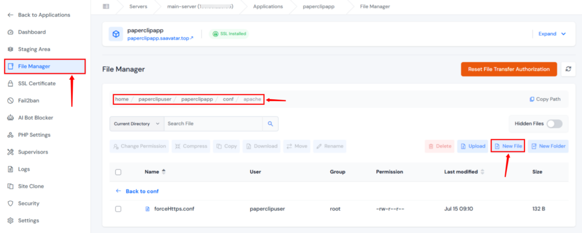Open Security in the sidebar
The height and width of the screenshot is (233, 582).
(x=23, y=204)
